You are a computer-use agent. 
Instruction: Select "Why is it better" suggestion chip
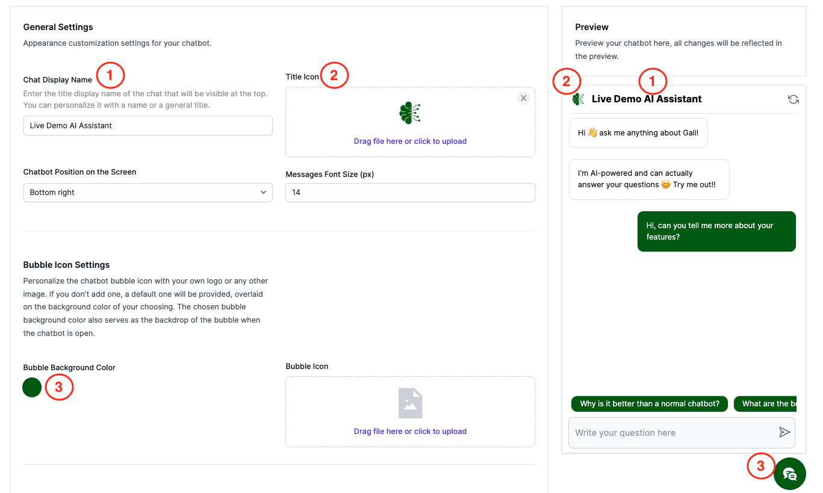click(649, 404)
